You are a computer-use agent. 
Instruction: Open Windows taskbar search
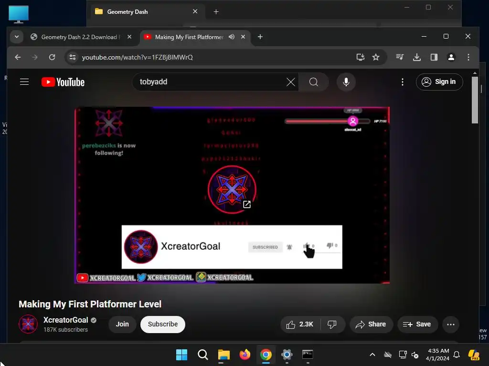[202, 355]
